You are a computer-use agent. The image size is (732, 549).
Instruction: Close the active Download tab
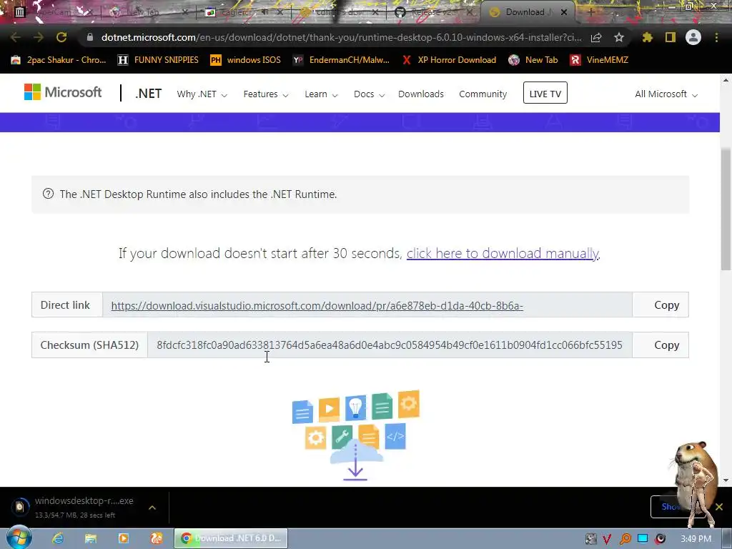[x=564, y=12]
